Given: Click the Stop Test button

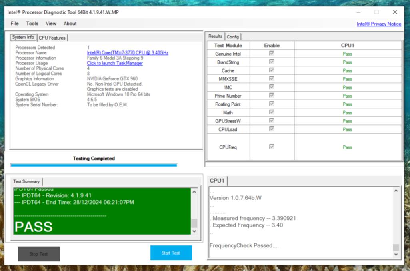Looking at the screenshot, I should [x=39, y=254].
